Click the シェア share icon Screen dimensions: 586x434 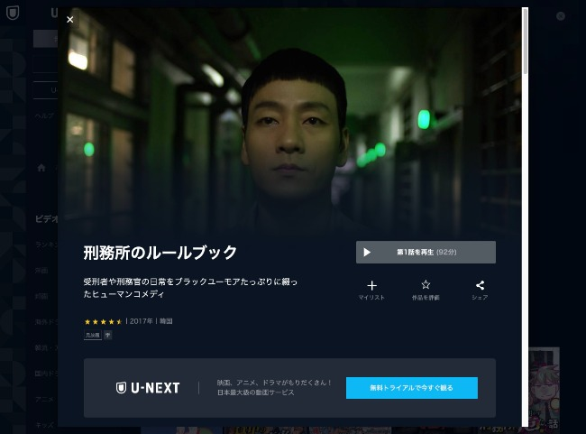point(480,285)
